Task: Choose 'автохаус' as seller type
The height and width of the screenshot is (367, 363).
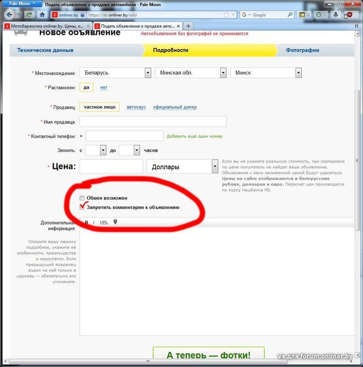Action: coord(136,107)
